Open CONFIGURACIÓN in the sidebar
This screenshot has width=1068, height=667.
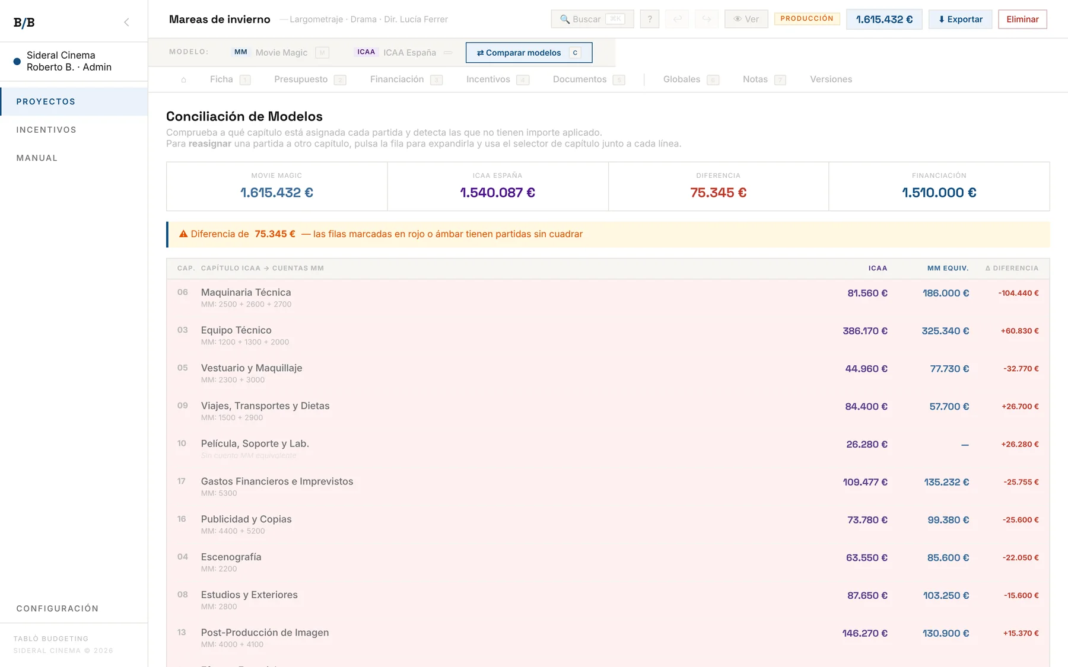(x=74, y=608)
